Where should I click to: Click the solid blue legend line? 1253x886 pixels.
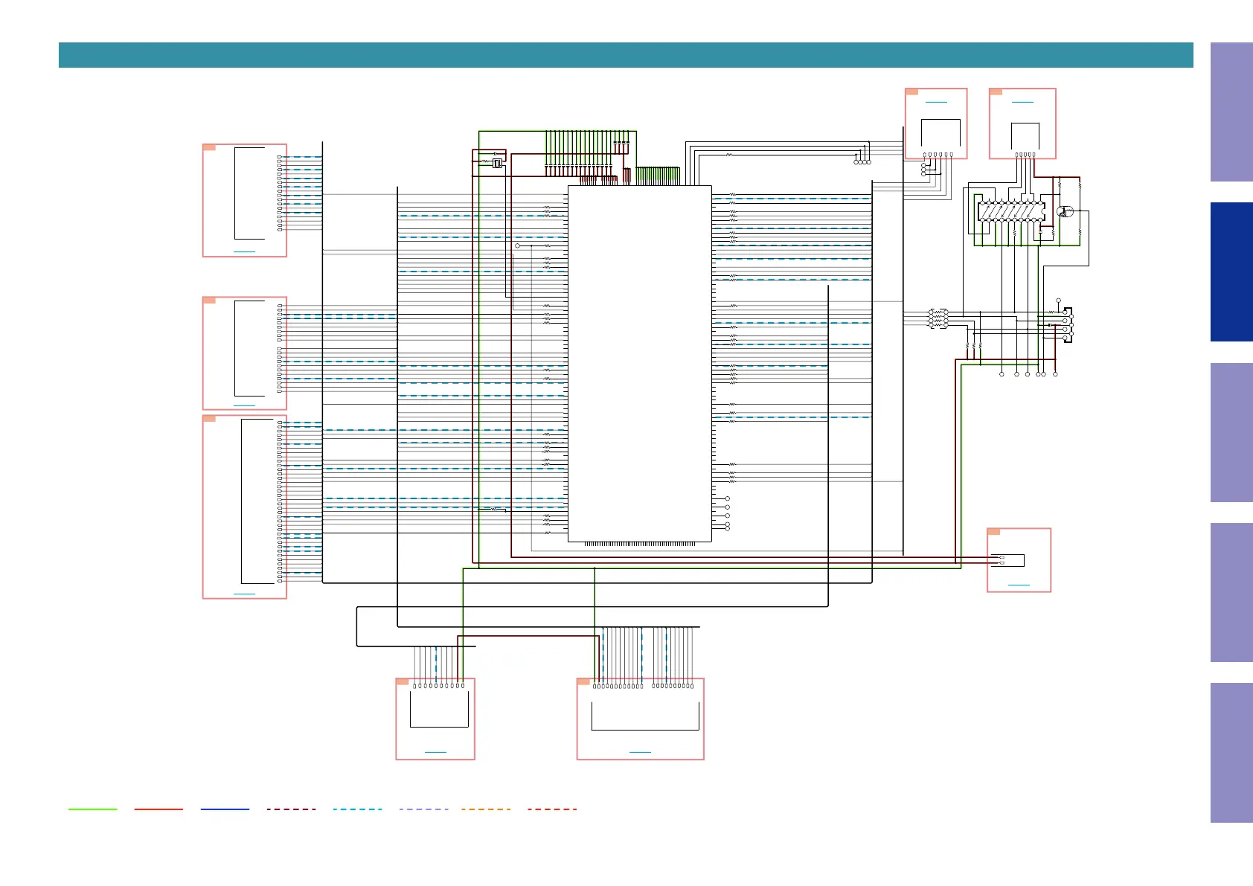[x=225, y=809]
